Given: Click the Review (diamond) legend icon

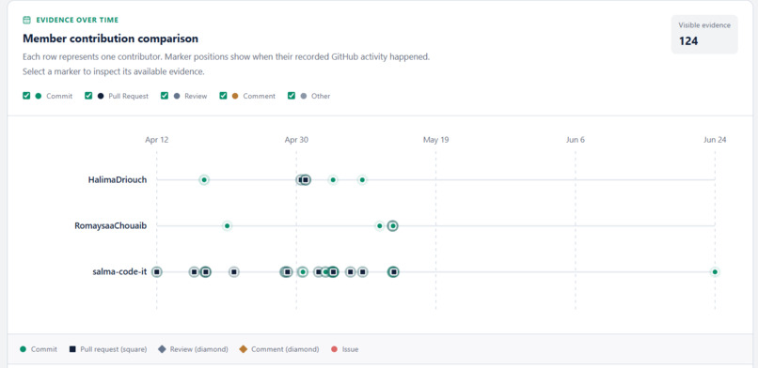Looking at the screenshot, I should click(162, 349).
